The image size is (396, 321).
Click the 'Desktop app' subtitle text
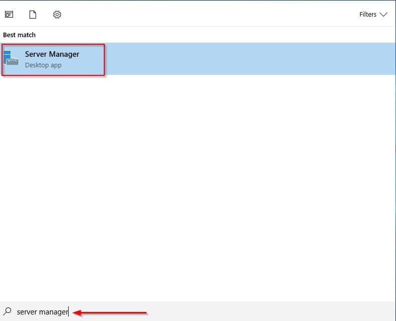(43, 65)
